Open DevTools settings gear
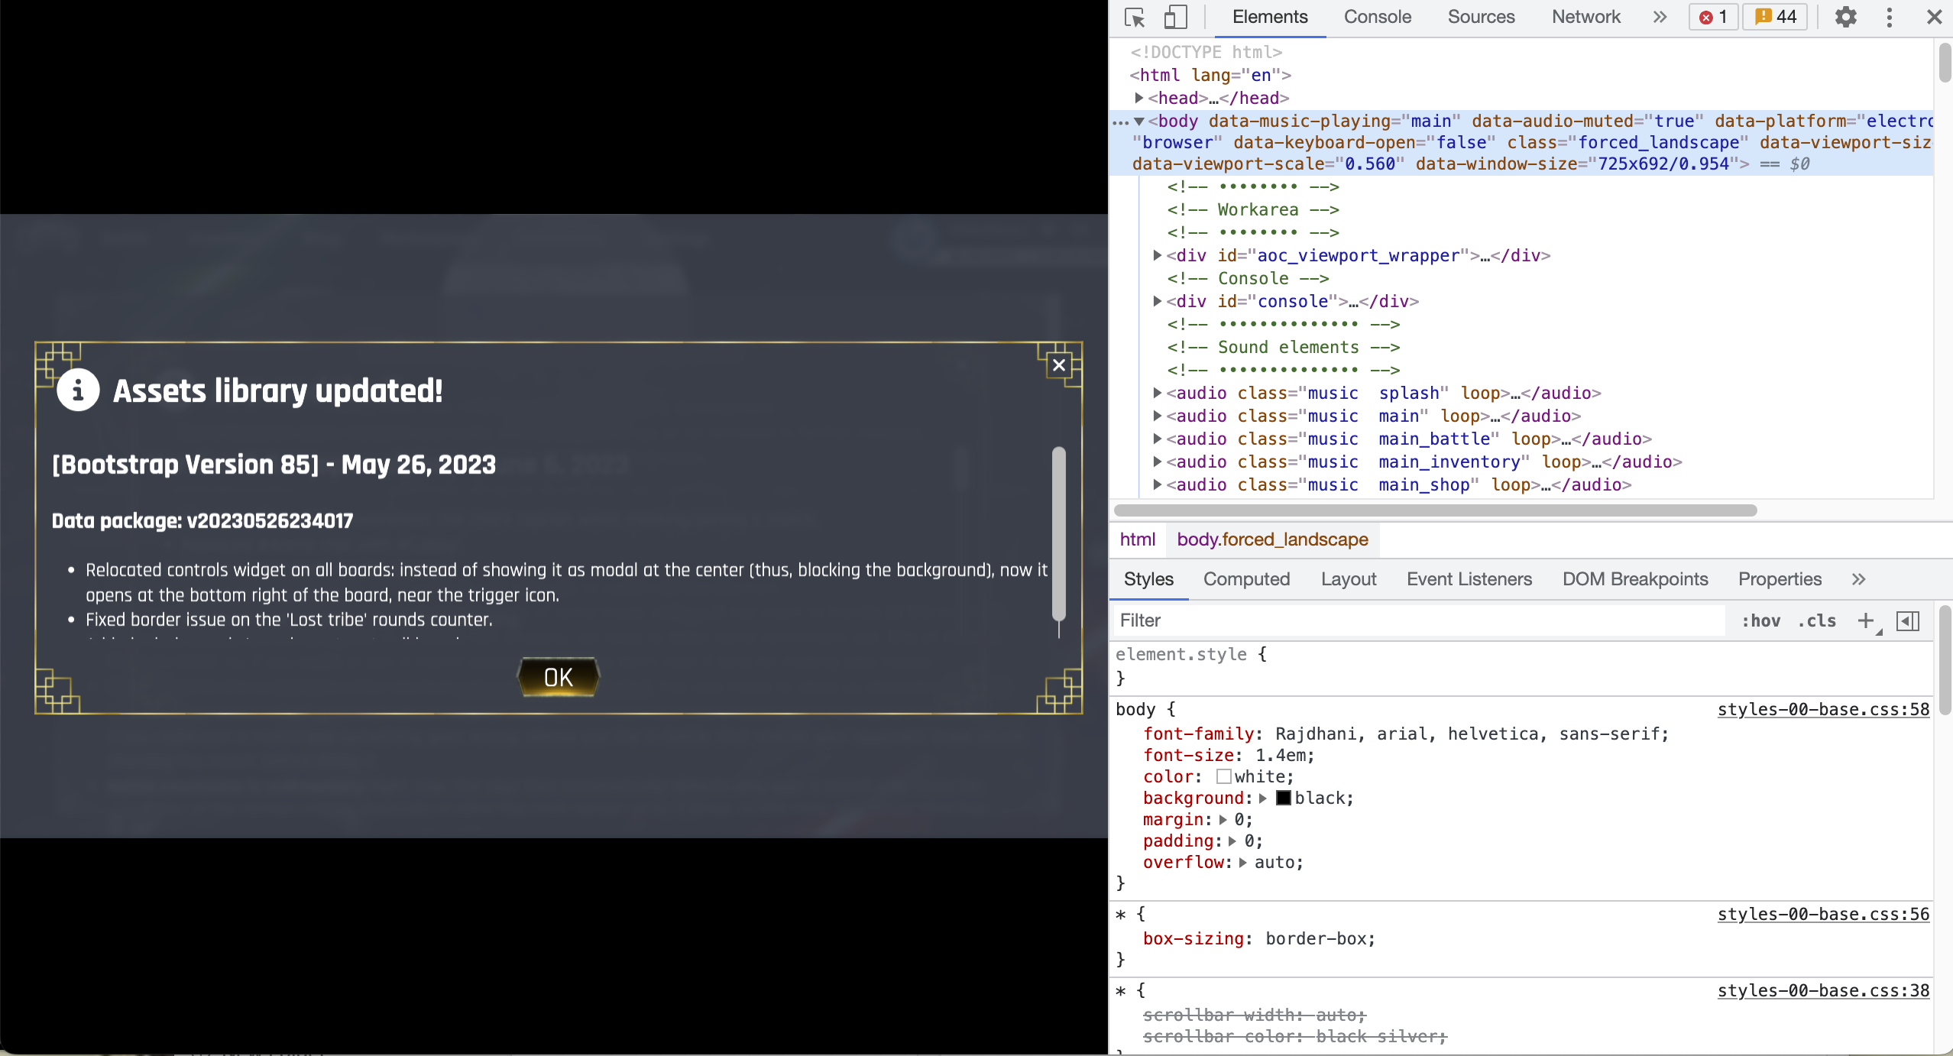1953x1056 pixels. coord(1845,17)
